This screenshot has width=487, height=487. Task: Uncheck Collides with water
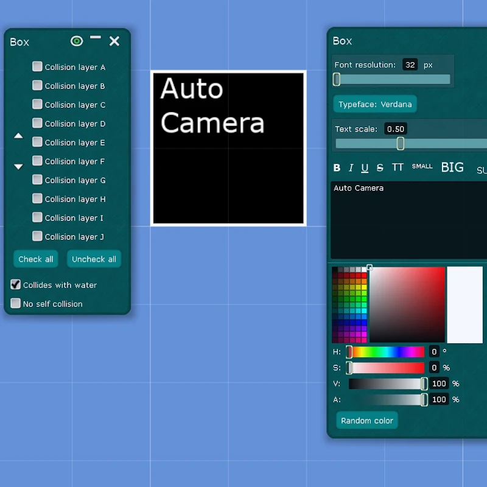(x=15, y=284)
